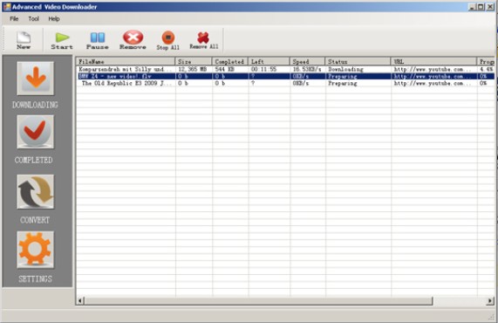Select The Old Republic E3 2009 row
The height and width of the screenshot is (323, 498).
(285, 83)
